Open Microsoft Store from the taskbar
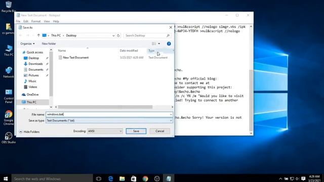The width and height of the screenshot is (324, 182). coord(134,178)
